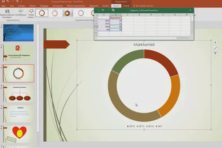The height and width of the screenshot is (148, 222).
Task: Select slide 4 org chart thumbnail
Action: pos(18,94)
